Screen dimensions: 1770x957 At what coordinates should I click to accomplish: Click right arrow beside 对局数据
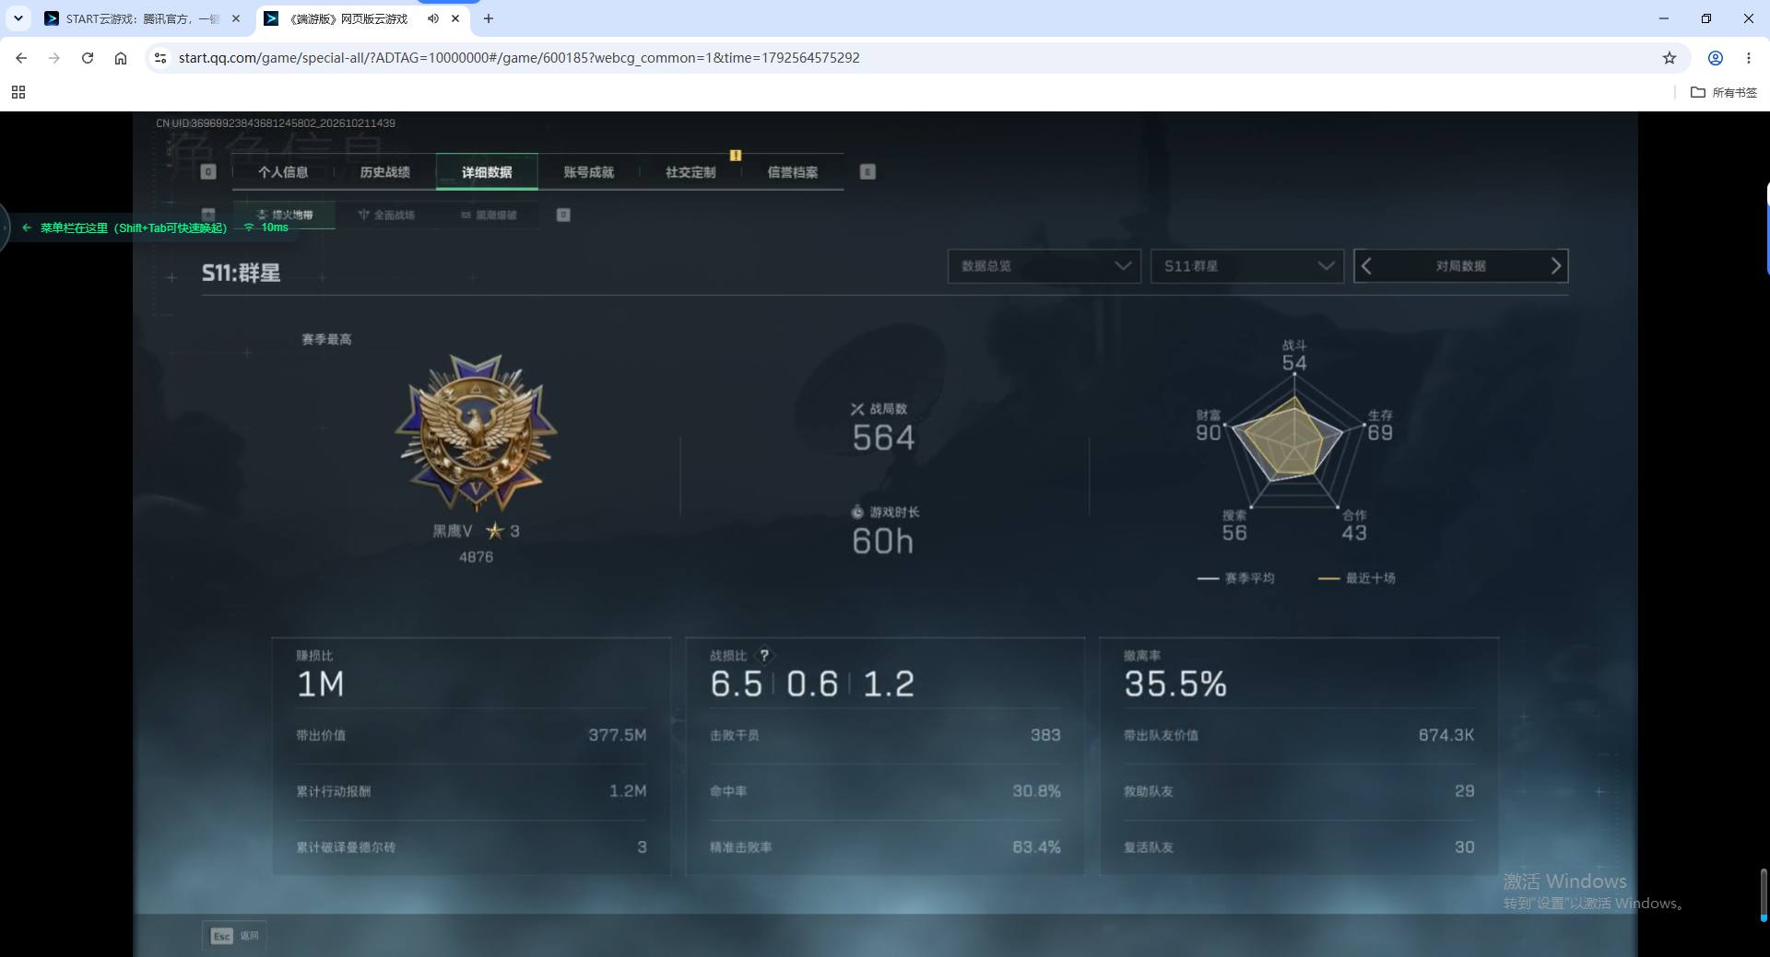[1555, 266]
